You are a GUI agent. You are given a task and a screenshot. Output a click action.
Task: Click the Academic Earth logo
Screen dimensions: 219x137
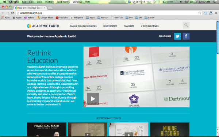click(43, 26)
